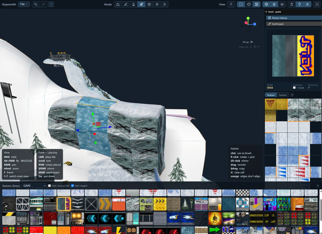This screenshot has width=322, height=234.
Task: Uncheck the hide staged checkbox
Action: [x=73, y=186]
